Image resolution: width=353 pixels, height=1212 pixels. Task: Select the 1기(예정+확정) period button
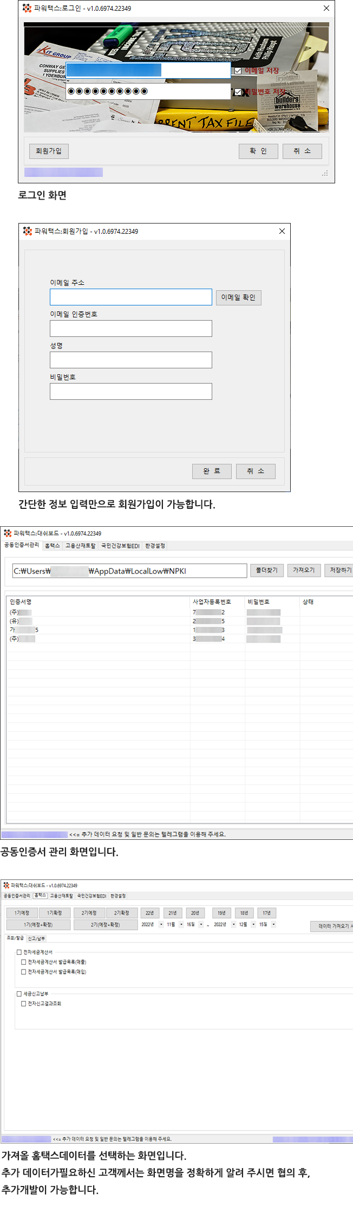[38, 924]
